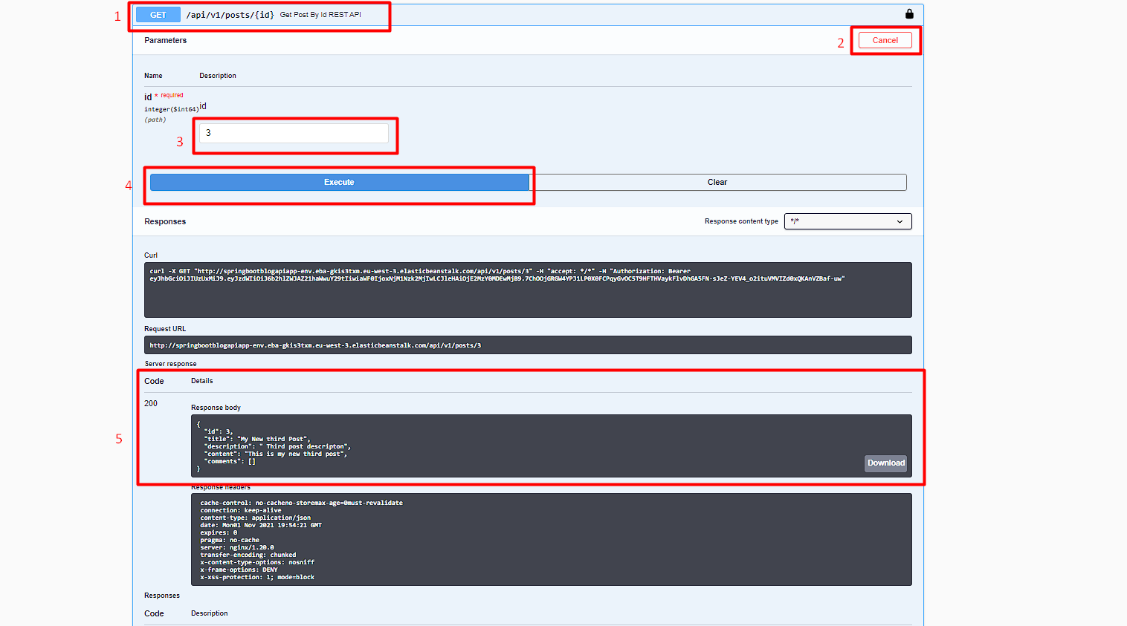Click the Clear button
This screenshot has width=1127, height=626.
(717, 183)
